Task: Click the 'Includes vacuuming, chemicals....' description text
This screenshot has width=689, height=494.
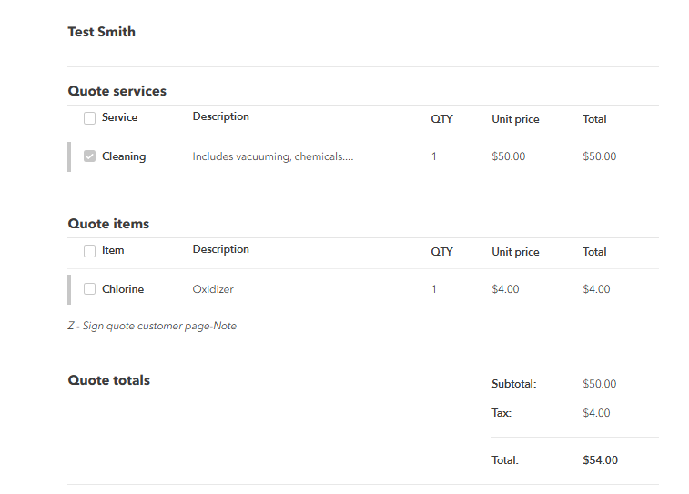Action: point(272,156)
